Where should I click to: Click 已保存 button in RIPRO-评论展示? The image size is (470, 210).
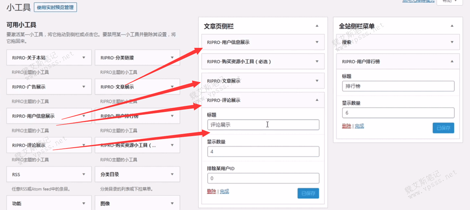(x=308, y=193)
